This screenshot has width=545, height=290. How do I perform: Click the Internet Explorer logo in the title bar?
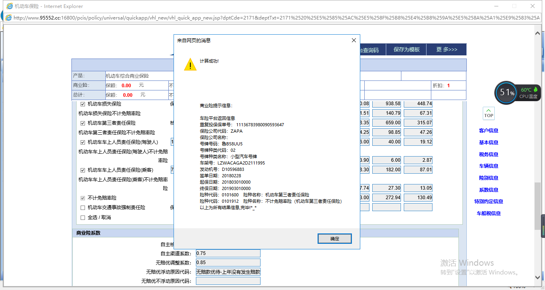[10, 6]
